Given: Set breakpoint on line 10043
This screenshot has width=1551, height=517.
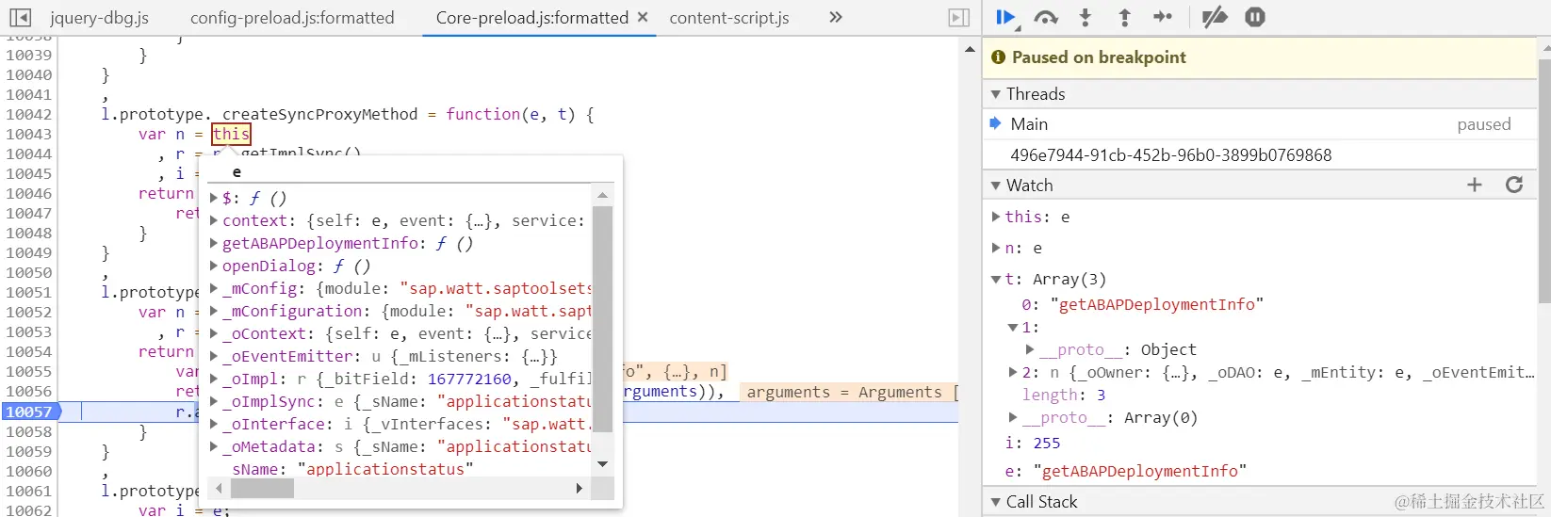Looking at the screenshot, I should point(28,134).
